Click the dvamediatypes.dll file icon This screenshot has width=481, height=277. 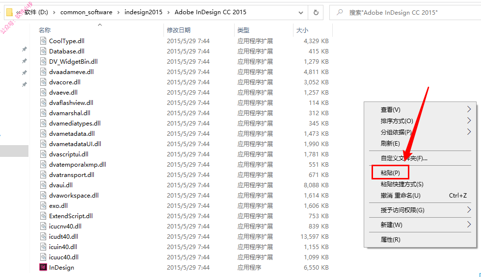(43, 123)
